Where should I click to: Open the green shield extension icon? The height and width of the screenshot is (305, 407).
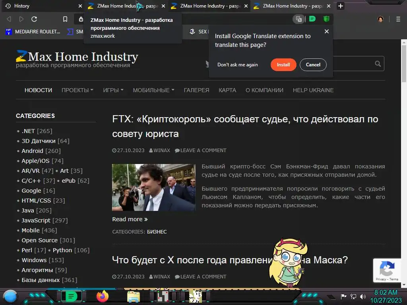tap(326, 19)
